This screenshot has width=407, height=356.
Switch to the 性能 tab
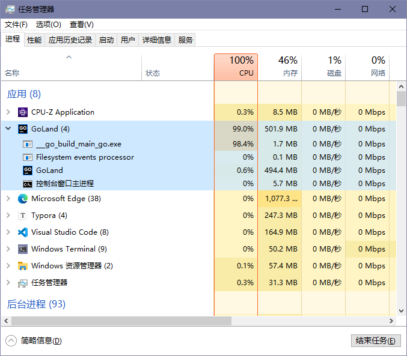(34, 40)
